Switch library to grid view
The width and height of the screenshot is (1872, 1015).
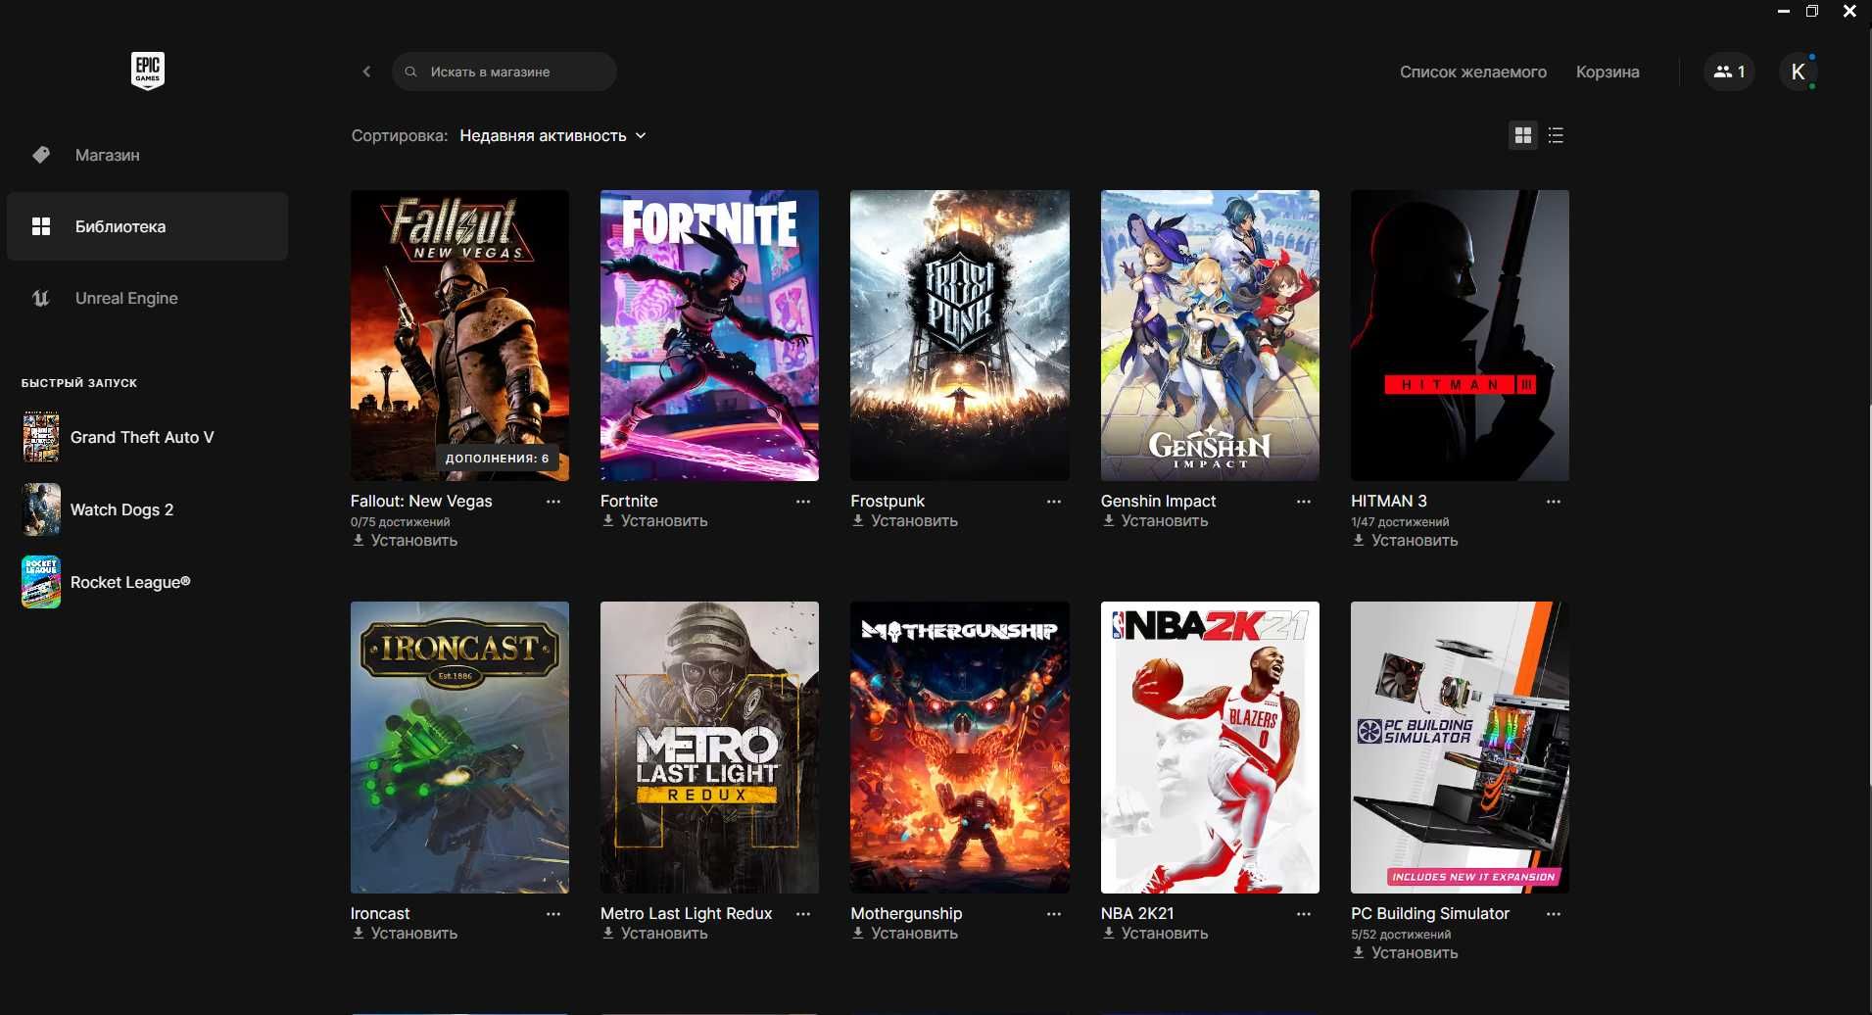pyautogui.click(x=1523, y=135)
